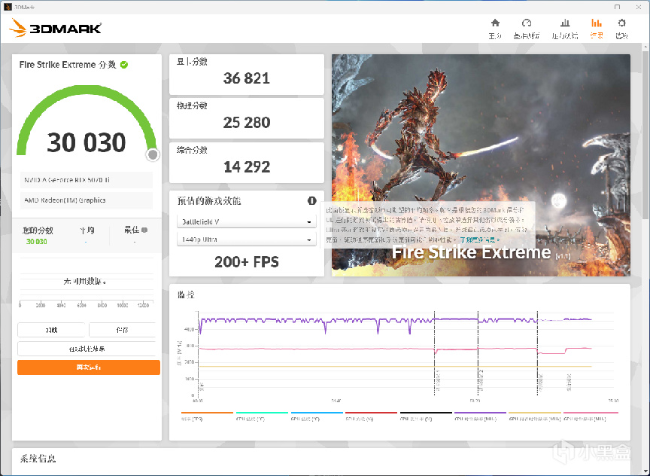
Task: Click the 监控 monitoring heading
Action: pos(186,294)
